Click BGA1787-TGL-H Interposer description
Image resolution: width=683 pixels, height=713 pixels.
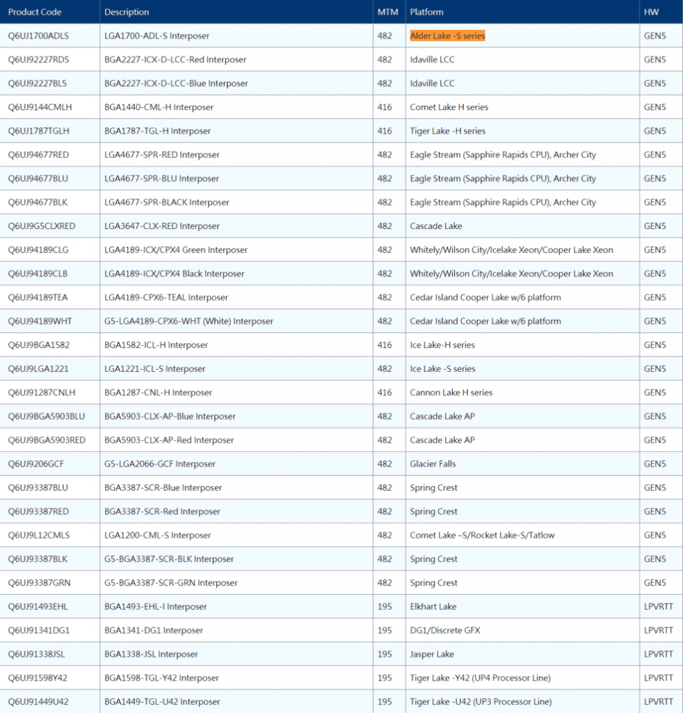pos(158,131)
